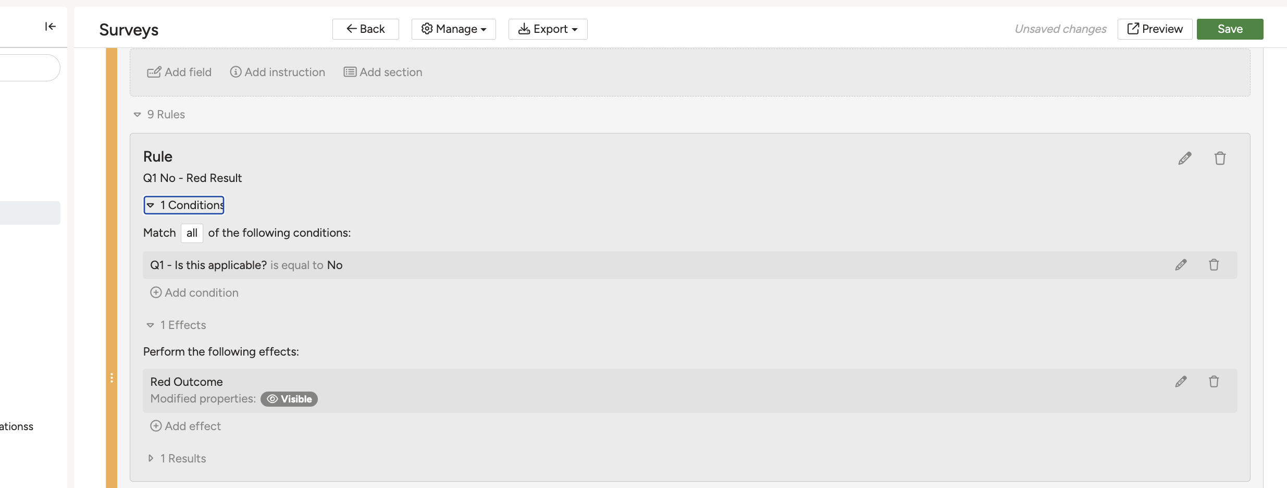Edit the Red Outcome effect
The width and height of the screenshot is (1287, 488).
1181,382
